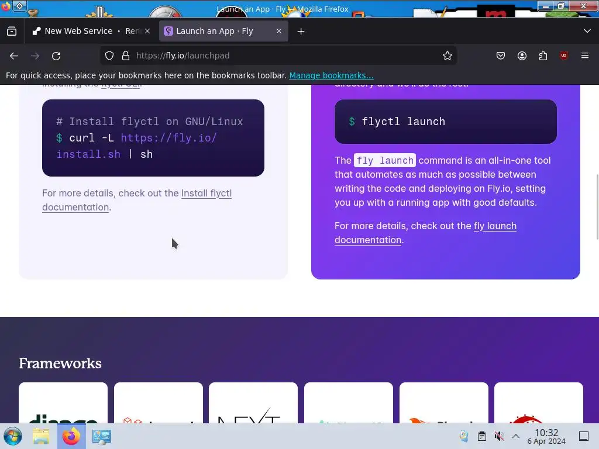Open the flyctl CLI link
Viewport: 599px width, 449px height.
(x=121, y=85)
